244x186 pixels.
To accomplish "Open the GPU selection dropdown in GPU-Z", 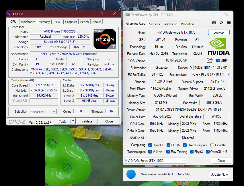I will click(x=155, y=161).
